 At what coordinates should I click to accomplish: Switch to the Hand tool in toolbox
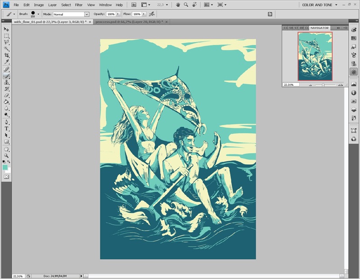click(x=7, y=148)
